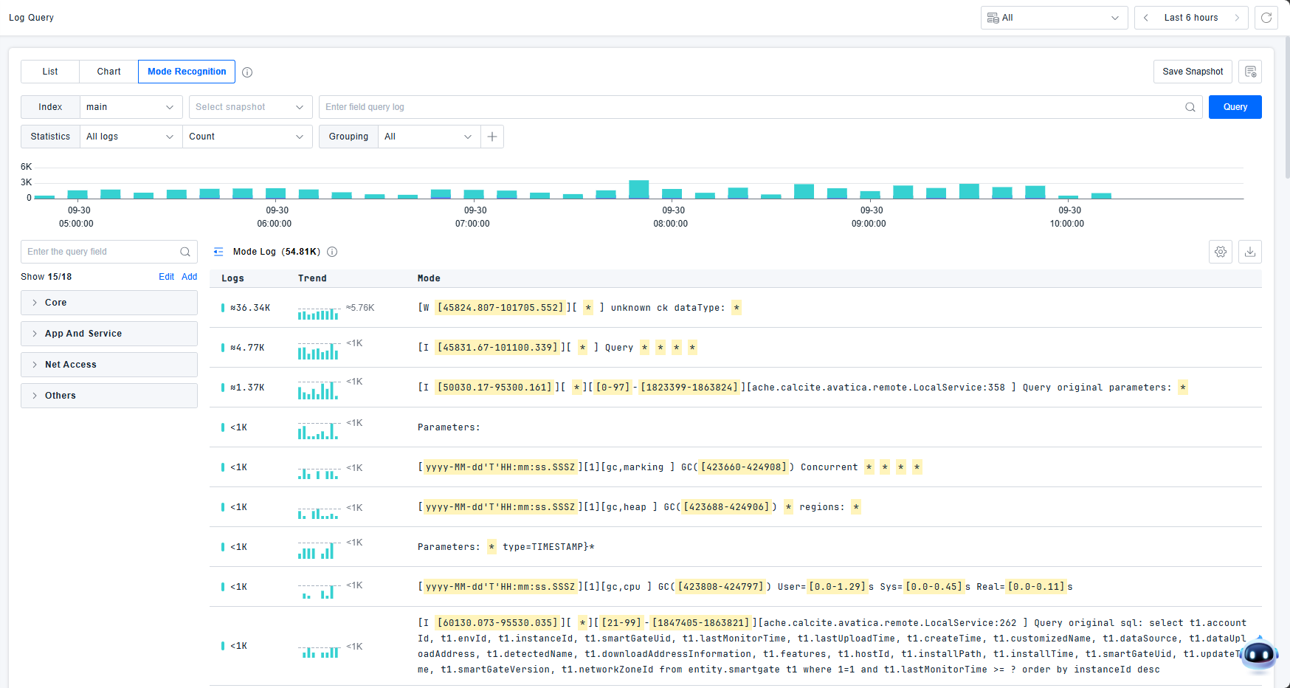The image size is (1290, 688).
Task: Focus the Enter field query log input
Action: point(749,107)
